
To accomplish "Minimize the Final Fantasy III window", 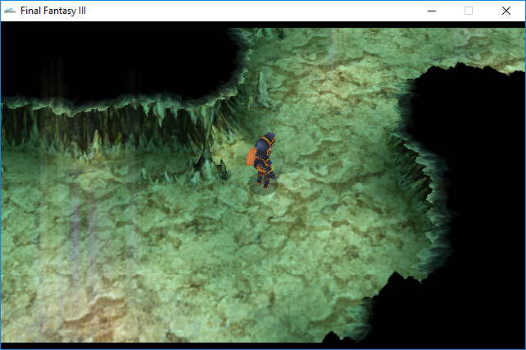I will point(432,11).
